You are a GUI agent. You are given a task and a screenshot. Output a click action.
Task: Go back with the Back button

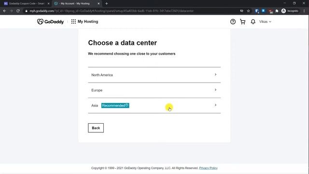[96, 128]
